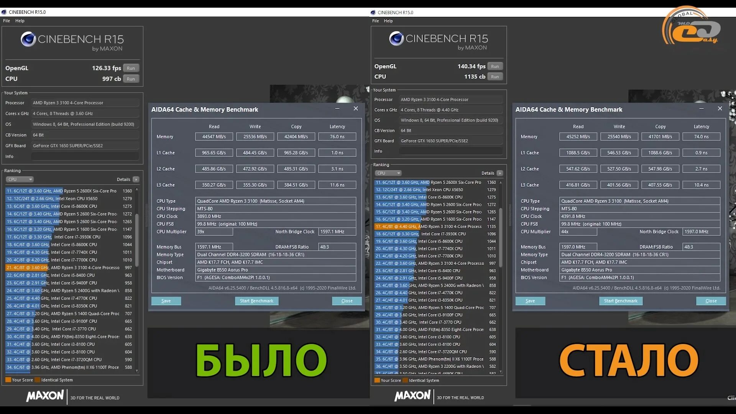736x414 pixels.
Task: Select the CPU dropdown in Rankings (left)
Action: 18,179
